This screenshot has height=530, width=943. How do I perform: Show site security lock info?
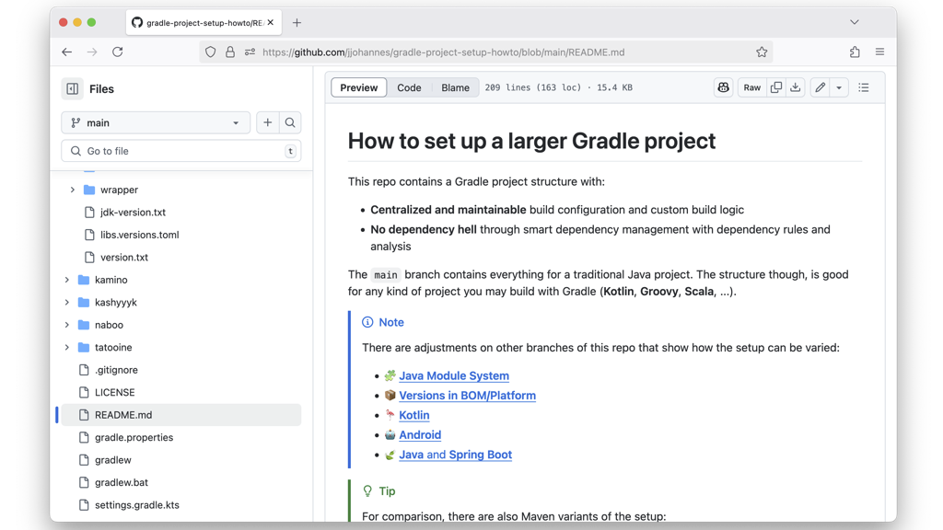click(x=229, y=52)
